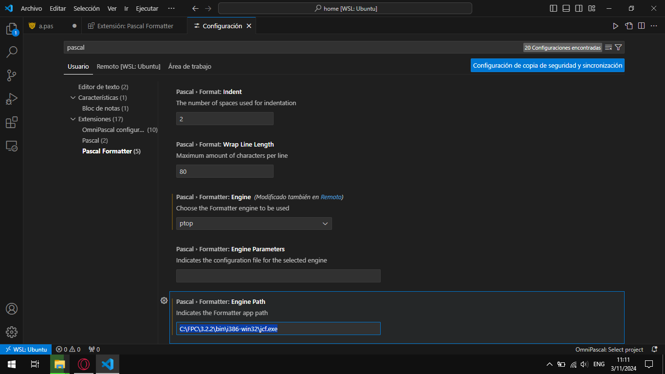Toggle the secondary side bar layout icon
Viewport: 665px width, 374px height.
point(579,8)
